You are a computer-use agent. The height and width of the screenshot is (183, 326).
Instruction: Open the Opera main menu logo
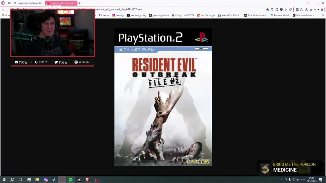click(3, 3)
